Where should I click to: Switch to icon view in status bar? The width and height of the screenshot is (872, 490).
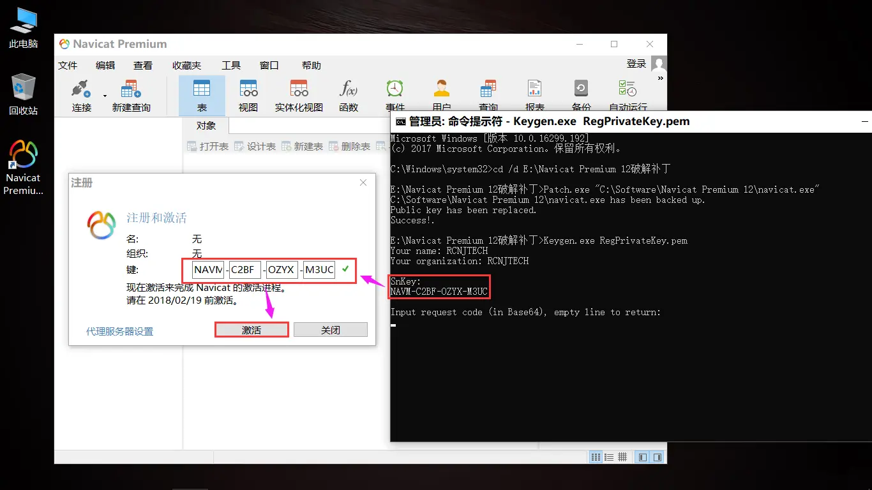(596, 457)
